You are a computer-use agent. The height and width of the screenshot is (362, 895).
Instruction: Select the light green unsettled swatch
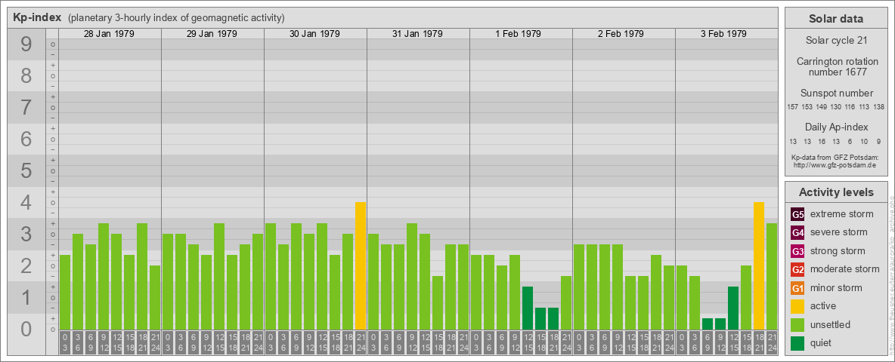tap(798, 324)
